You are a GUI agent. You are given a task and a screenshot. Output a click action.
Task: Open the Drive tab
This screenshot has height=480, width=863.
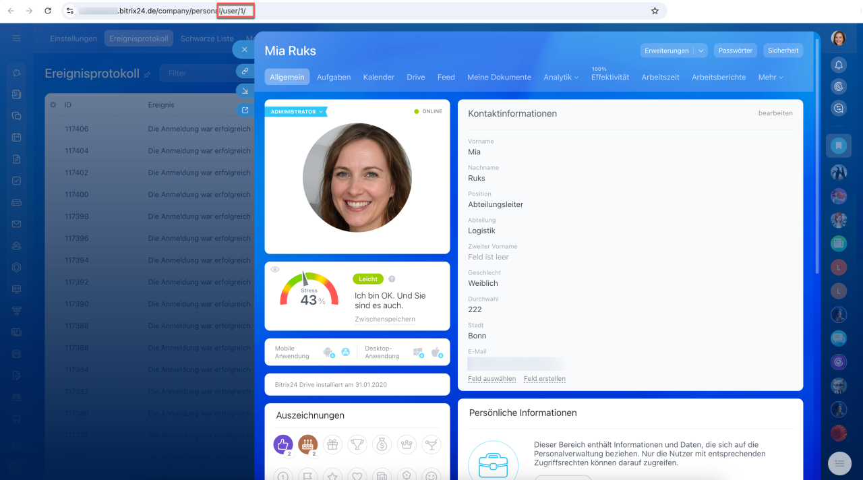pos(416,78)
